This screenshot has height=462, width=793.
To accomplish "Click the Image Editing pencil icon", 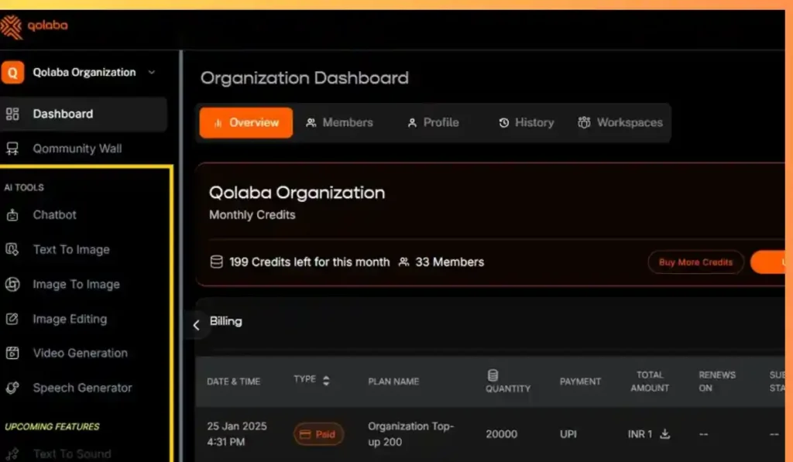I will click(12, 319).
